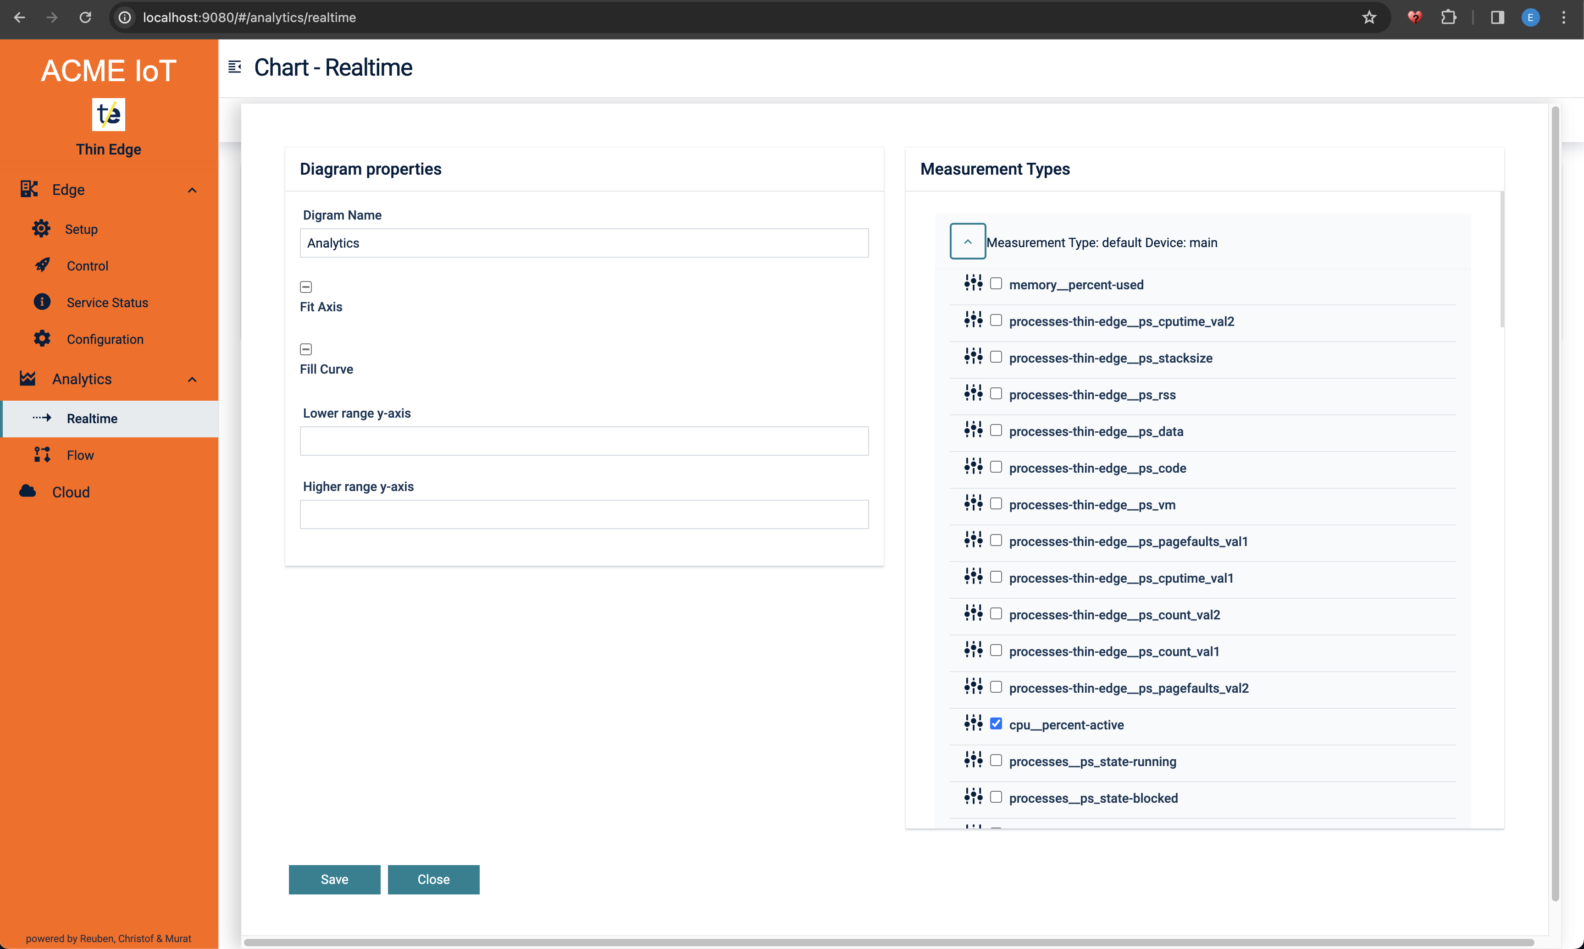Image resolution: width=1584 pixels, height=949 pixels.
Task: Click the Control rocket icon
Action: point(42,265)
